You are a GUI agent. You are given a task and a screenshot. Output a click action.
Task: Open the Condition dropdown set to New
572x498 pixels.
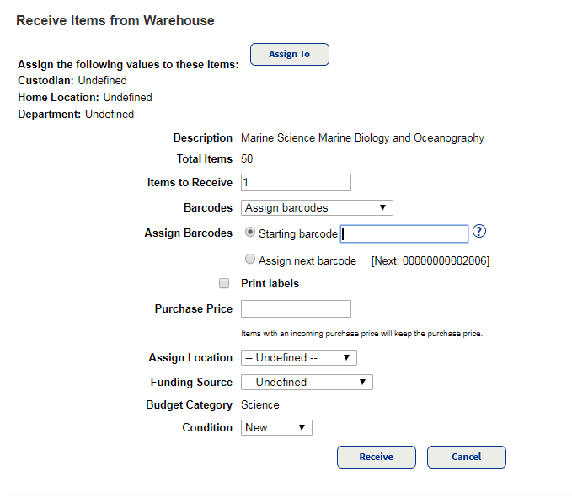(x=276, y=427)
